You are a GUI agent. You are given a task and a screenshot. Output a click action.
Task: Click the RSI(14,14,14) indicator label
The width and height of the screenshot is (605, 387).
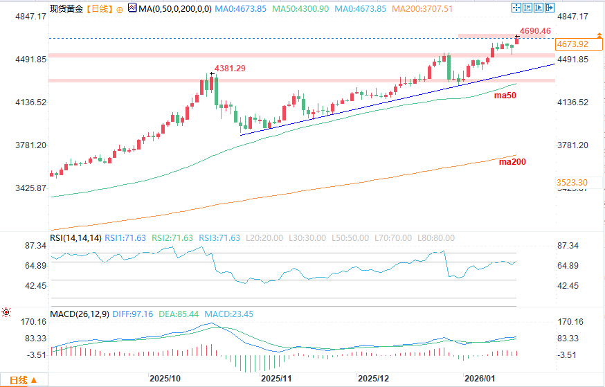[x=76, y=238]
